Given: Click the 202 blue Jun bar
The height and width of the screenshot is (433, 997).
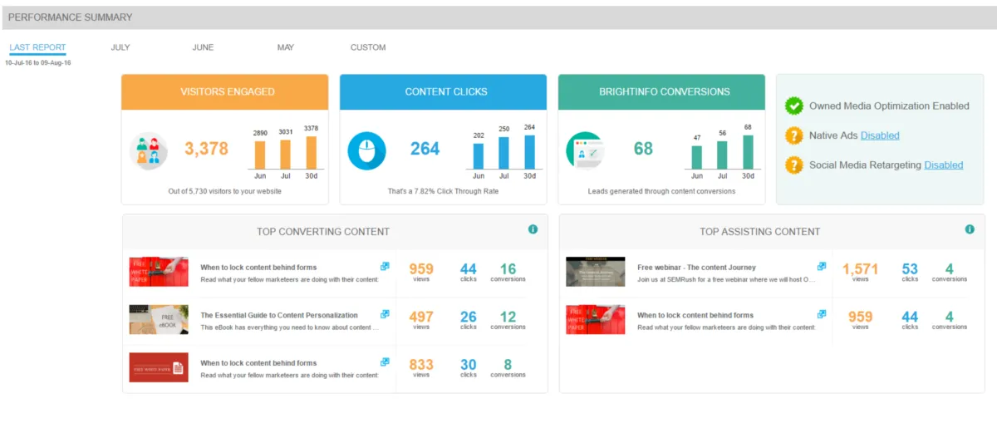Looking at the screenshot, I should click(479, 156).
